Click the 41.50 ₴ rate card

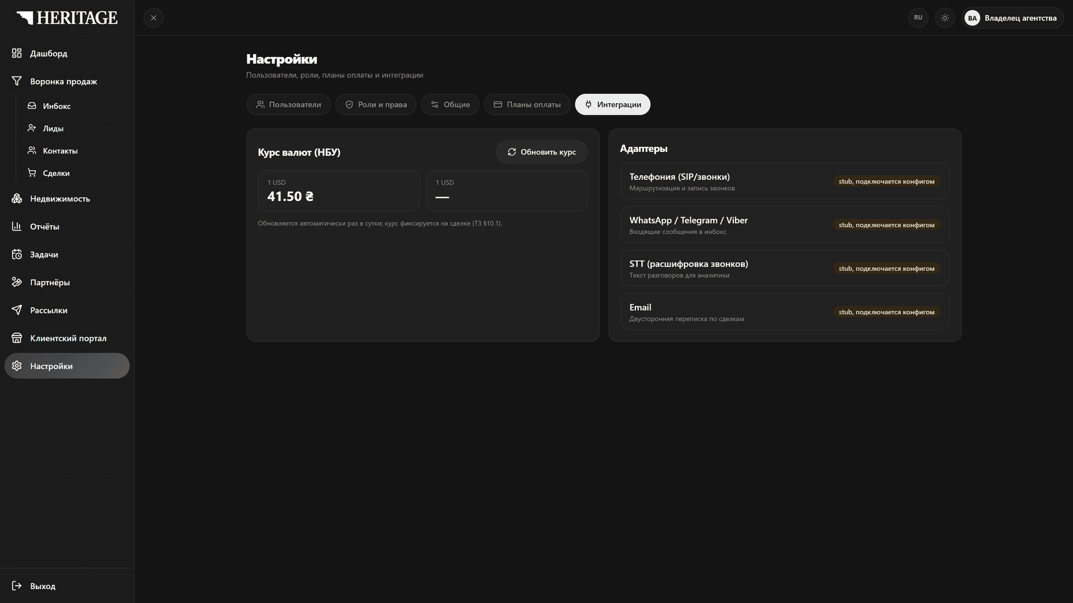point(339,191)
